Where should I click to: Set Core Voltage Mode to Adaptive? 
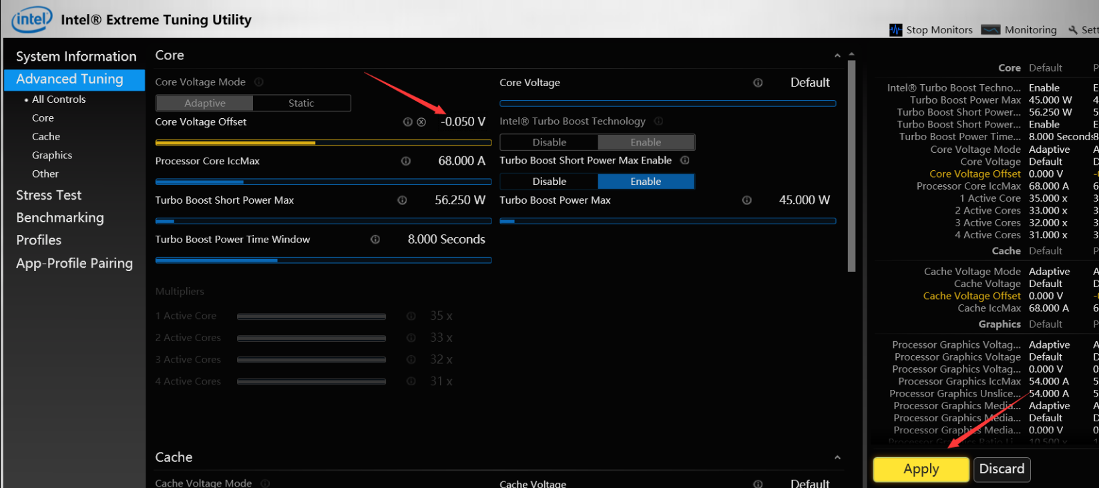[x=205, y=103]
